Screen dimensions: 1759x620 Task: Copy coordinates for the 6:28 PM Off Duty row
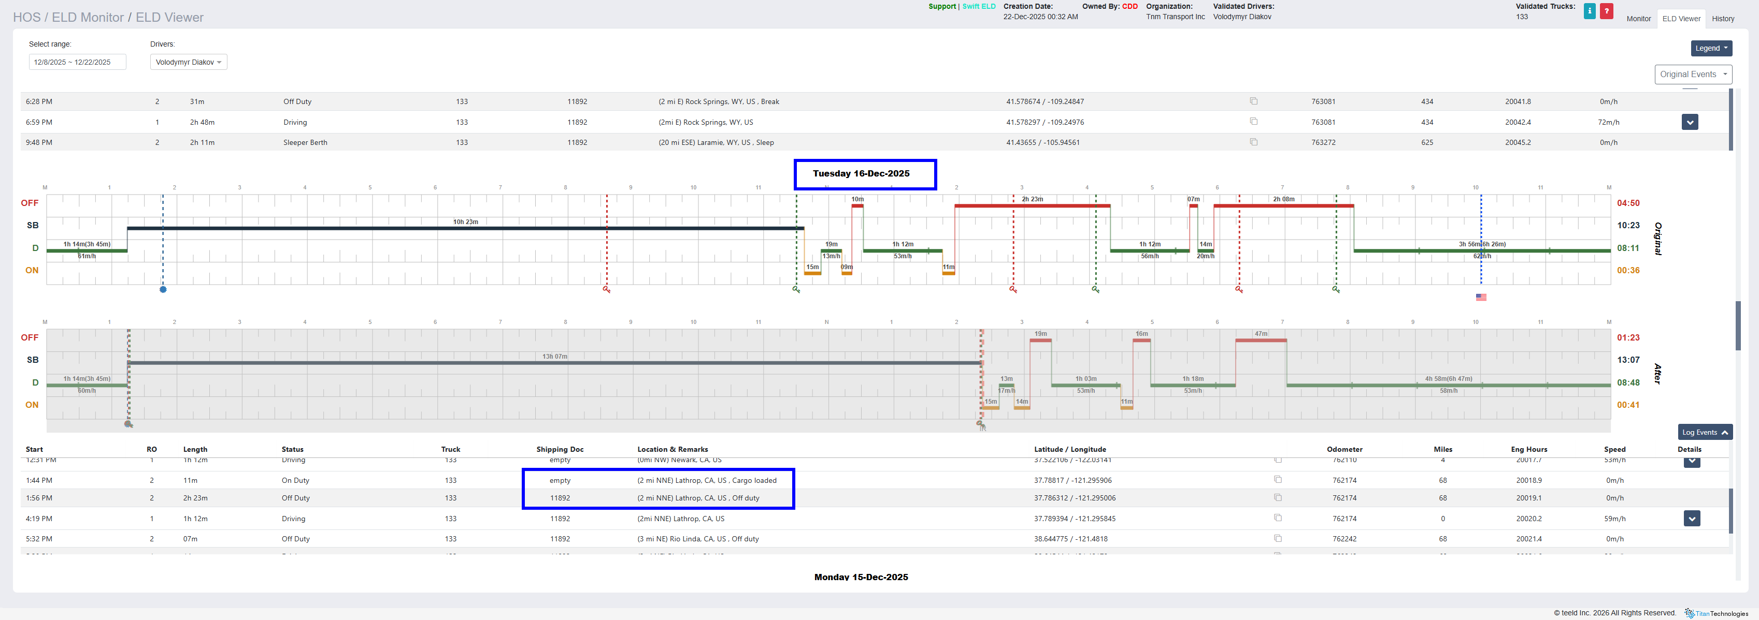tap(1253, 101)
